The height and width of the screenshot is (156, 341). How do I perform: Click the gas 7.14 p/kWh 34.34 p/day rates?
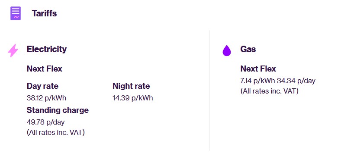tap(278, 81)
